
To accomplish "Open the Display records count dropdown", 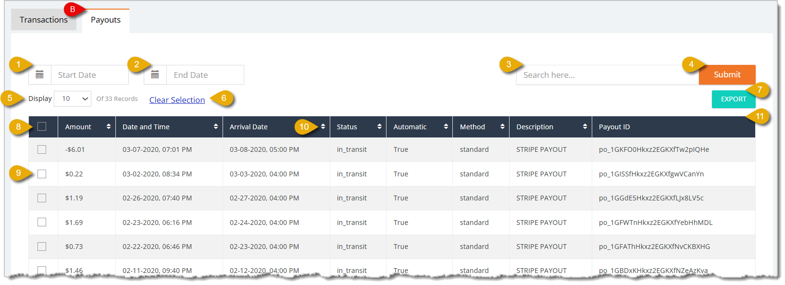I will (x=73, y=99).
